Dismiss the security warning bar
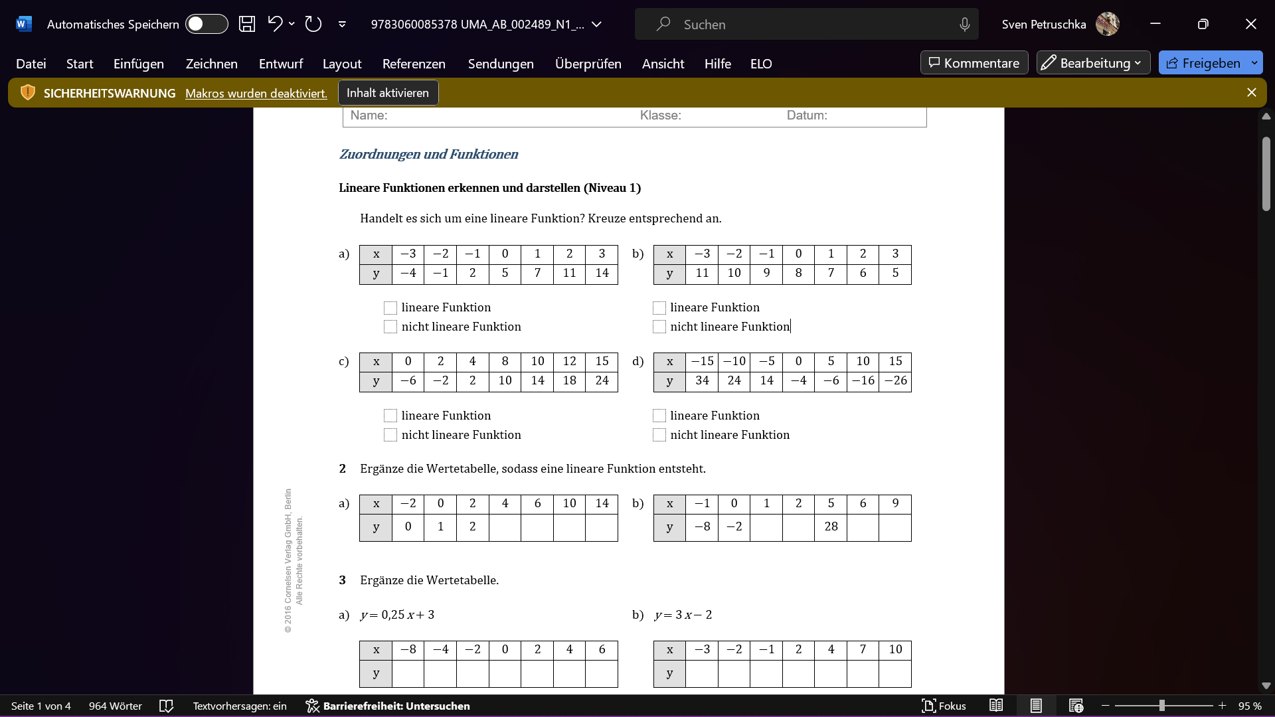 (1252, 93)
